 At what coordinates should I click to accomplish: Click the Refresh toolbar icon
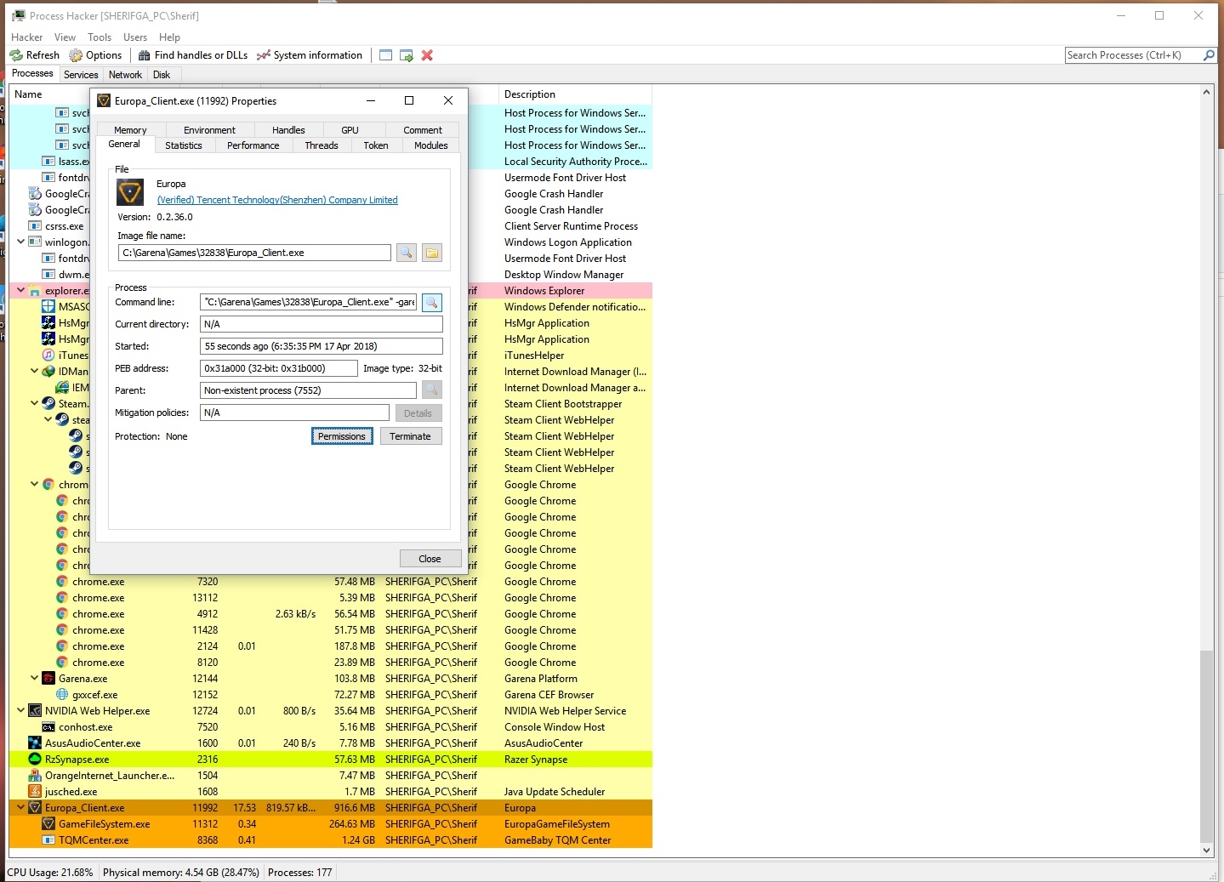[16, 55]
